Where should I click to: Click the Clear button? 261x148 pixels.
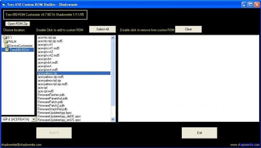(188, 29)
